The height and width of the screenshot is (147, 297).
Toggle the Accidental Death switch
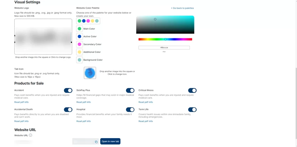(x=68, y=110)
